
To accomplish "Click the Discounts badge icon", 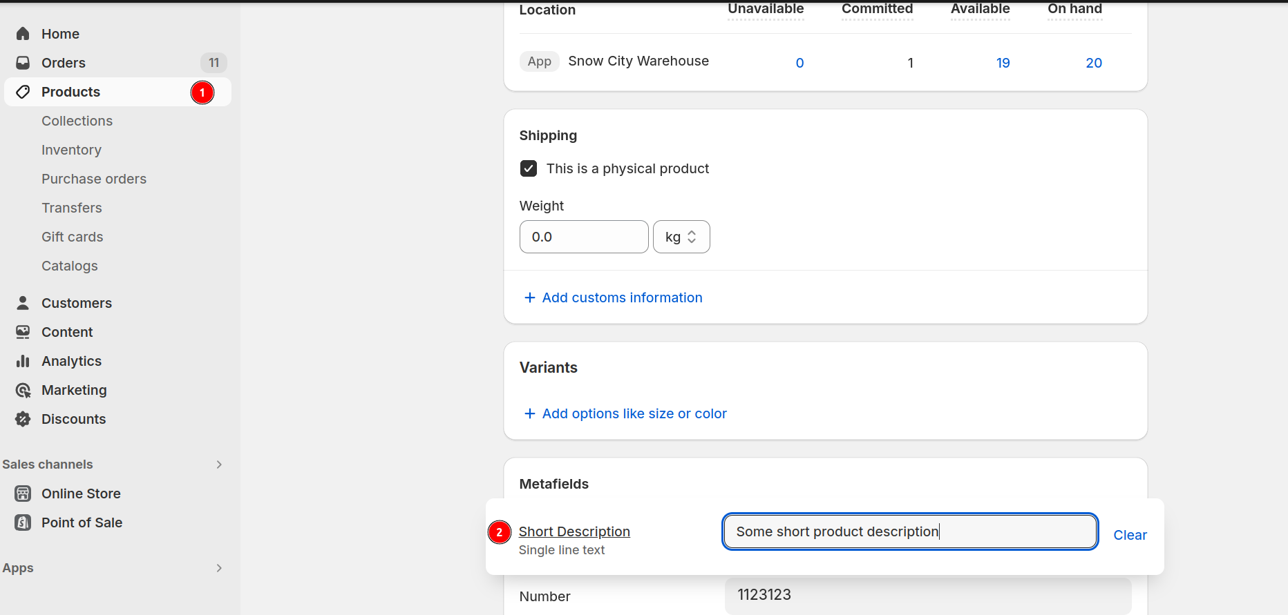I will (23, 419).
